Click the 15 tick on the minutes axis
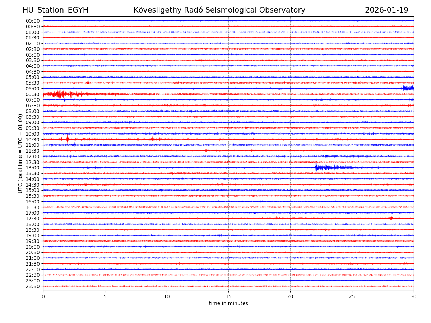Image resolution: width=431 pixels, height=323 pixels. coord(228,297)
